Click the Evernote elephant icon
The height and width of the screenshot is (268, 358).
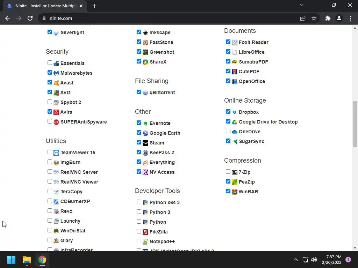(145, 123)
